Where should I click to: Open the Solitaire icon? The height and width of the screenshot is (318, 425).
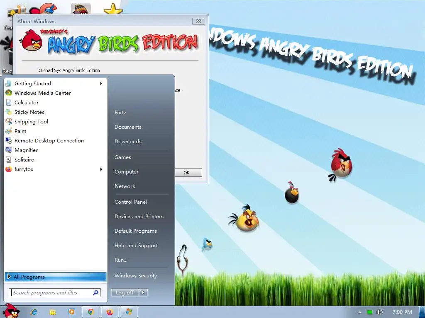point(8,159)
